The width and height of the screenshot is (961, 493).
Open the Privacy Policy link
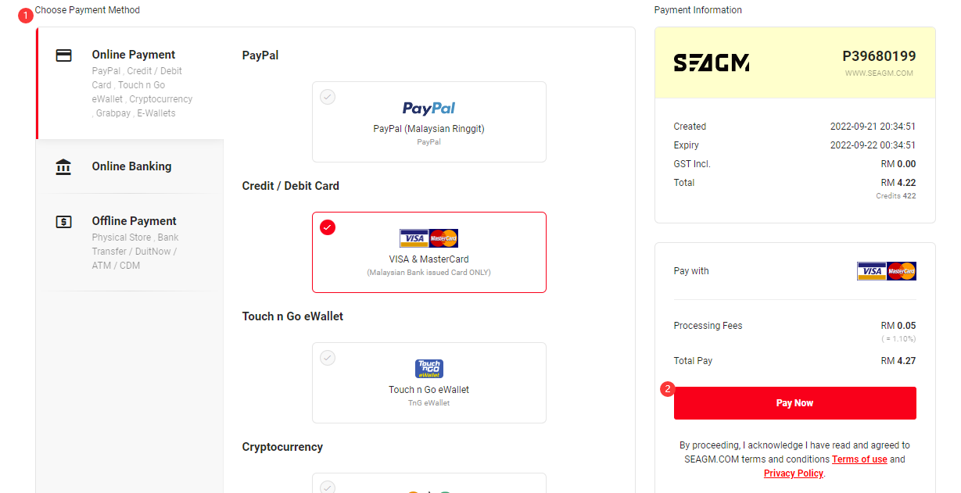click(x=794, y=473)
